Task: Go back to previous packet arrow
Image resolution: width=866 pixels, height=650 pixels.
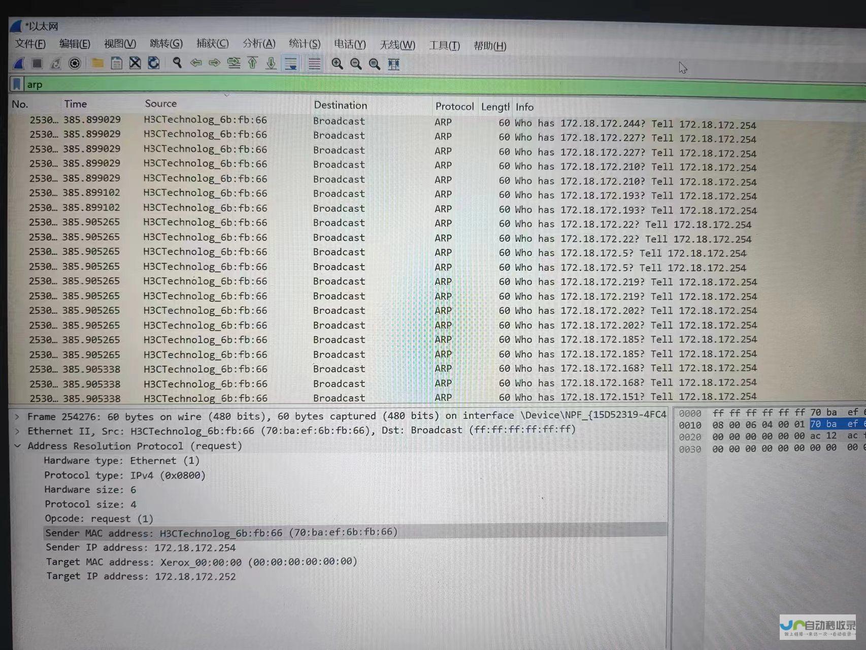Action: (196, 63)
